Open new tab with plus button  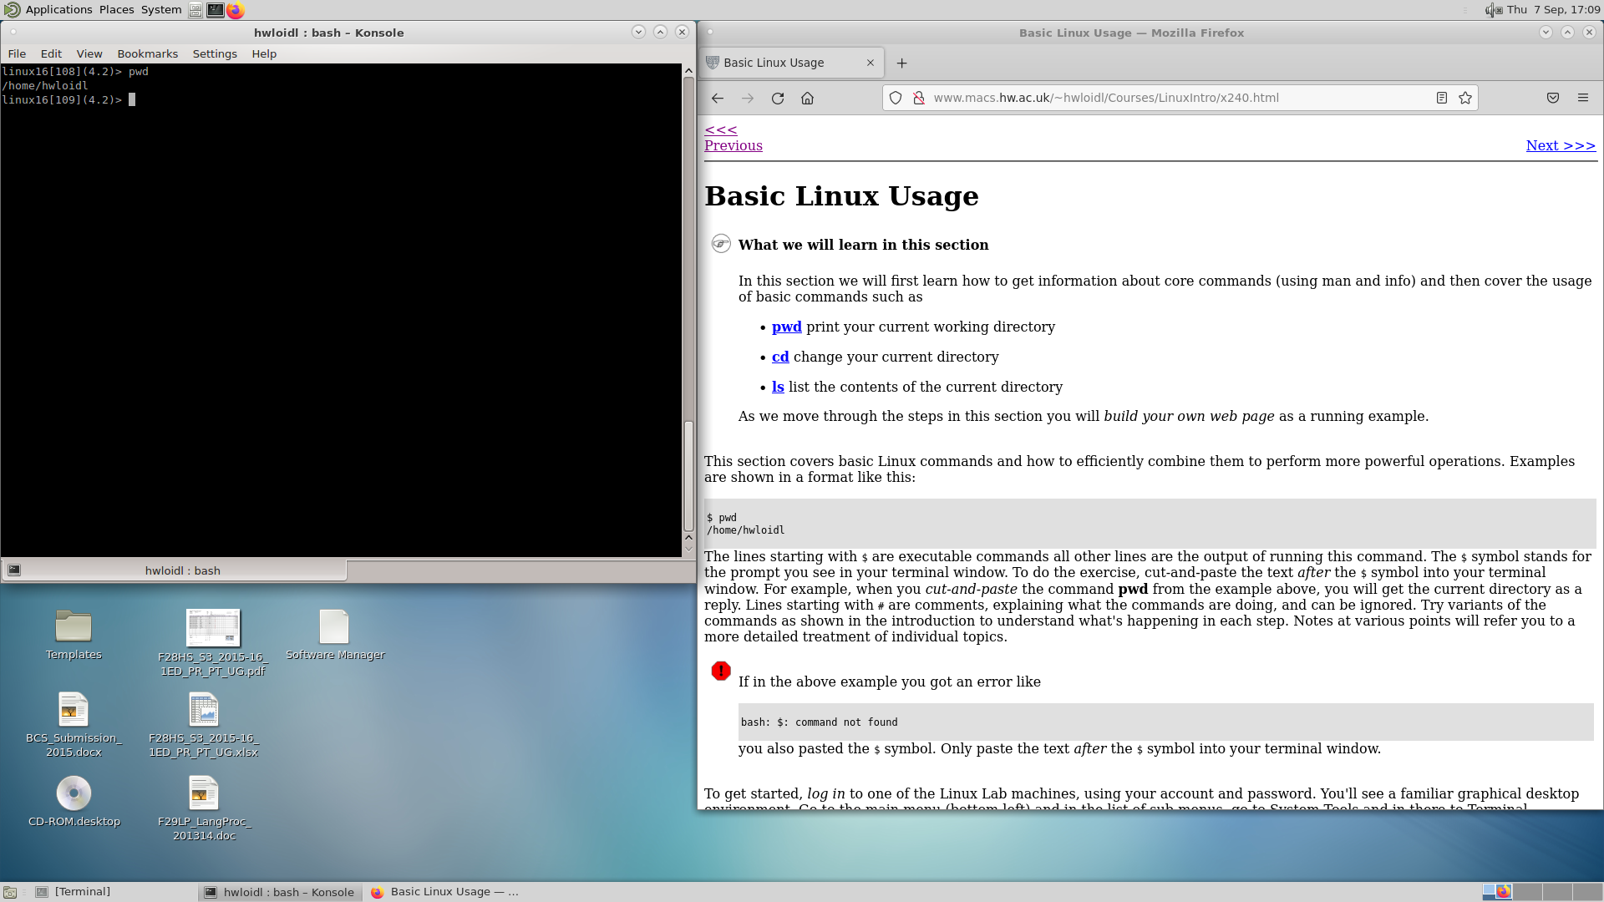[901, 63]
